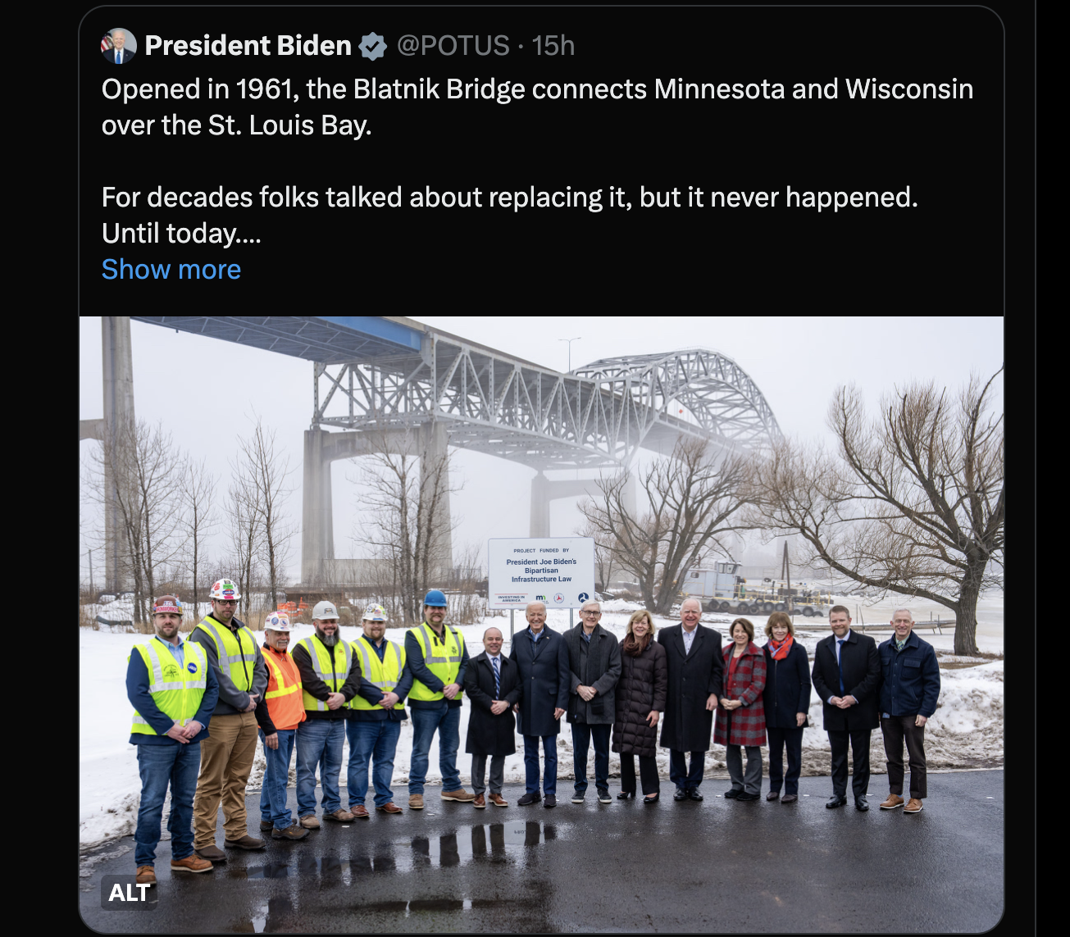The width and height of the screenshot is (1070, 937).
Task: Click the concrete bridge pier in photo
Action: [x=376, y=502]
